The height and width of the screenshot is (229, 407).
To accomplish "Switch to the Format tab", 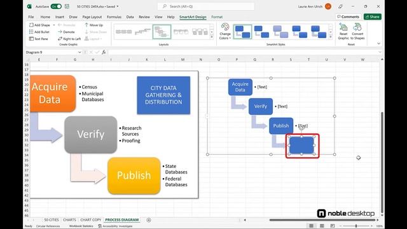I will (x=217, y=17).
